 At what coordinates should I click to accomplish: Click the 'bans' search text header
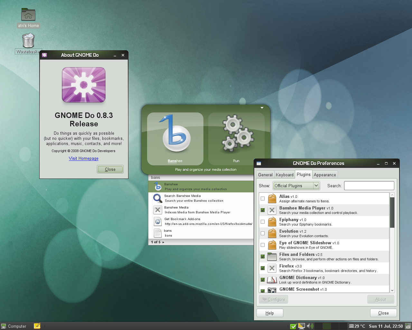click(x=155, y=178)
